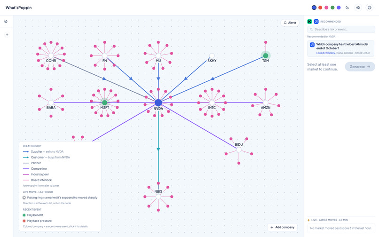Click the What'sPoppin app title
This screenshot has width=379, height=237.
point(19,8)
